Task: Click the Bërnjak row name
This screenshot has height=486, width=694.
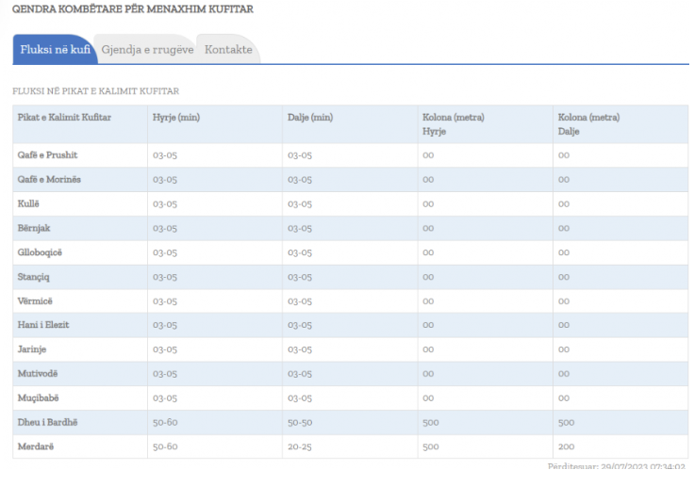Action: point(34,228)
